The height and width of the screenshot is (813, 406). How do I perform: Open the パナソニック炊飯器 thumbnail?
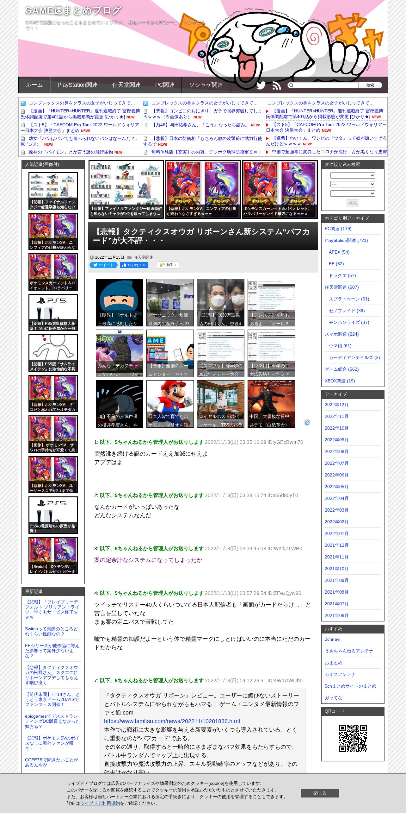coord(170,303)
